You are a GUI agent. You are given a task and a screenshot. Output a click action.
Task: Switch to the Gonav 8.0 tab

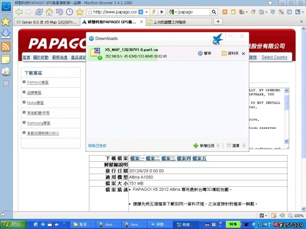point(47,22)
